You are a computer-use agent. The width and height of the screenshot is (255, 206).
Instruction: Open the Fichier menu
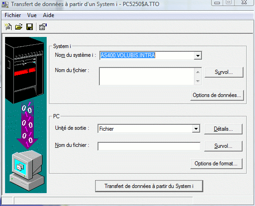12,15
